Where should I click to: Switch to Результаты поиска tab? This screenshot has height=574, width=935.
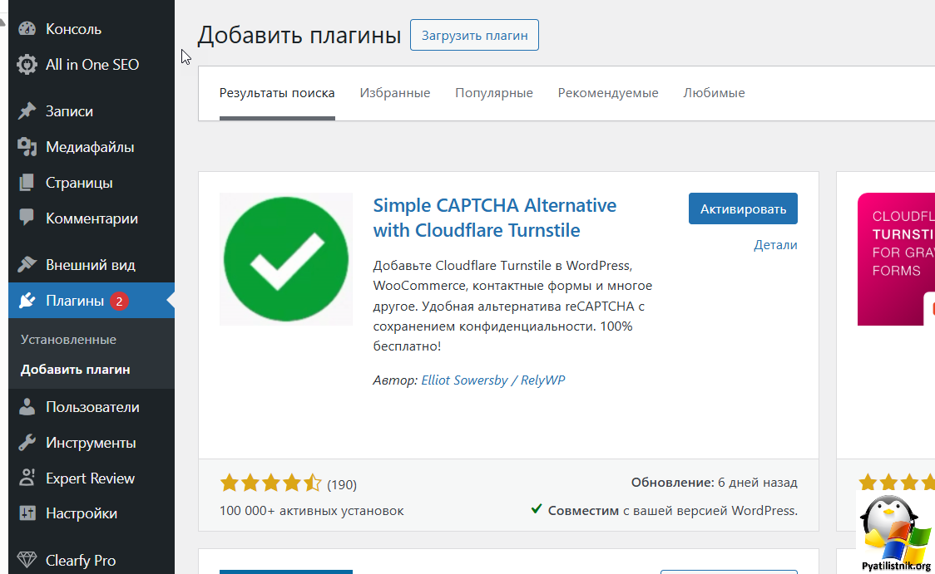click(277, 93)
